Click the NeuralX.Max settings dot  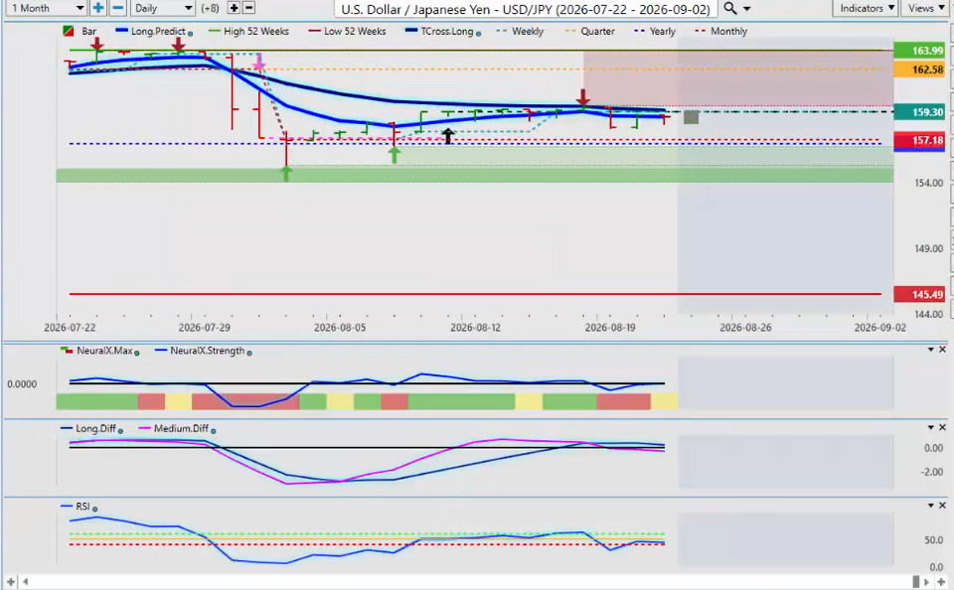[137, 353]
